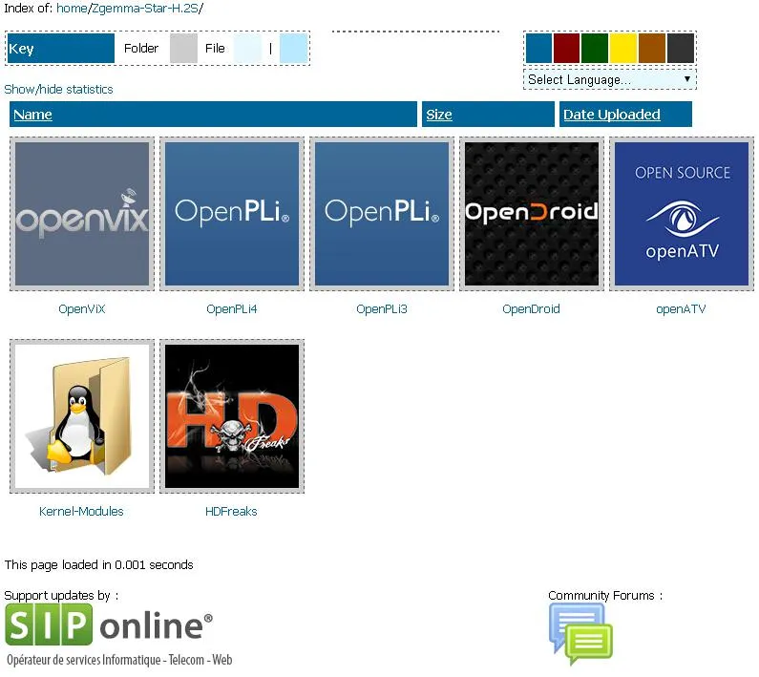The image size is (759, 677).
Task: Open the Community Forums chat icon
Action: (x=580, y=634)
